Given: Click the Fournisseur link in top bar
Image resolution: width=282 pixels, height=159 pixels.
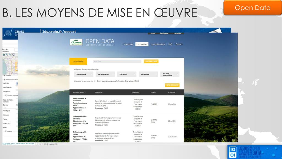Looking at the screenshot, I should (178, 33).
